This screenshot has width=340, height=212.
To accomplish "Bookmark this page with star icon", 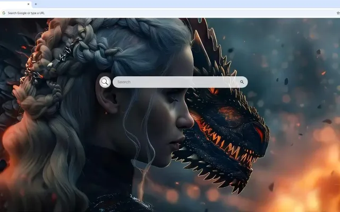I will pyautogui.click(x=338, y=13).
